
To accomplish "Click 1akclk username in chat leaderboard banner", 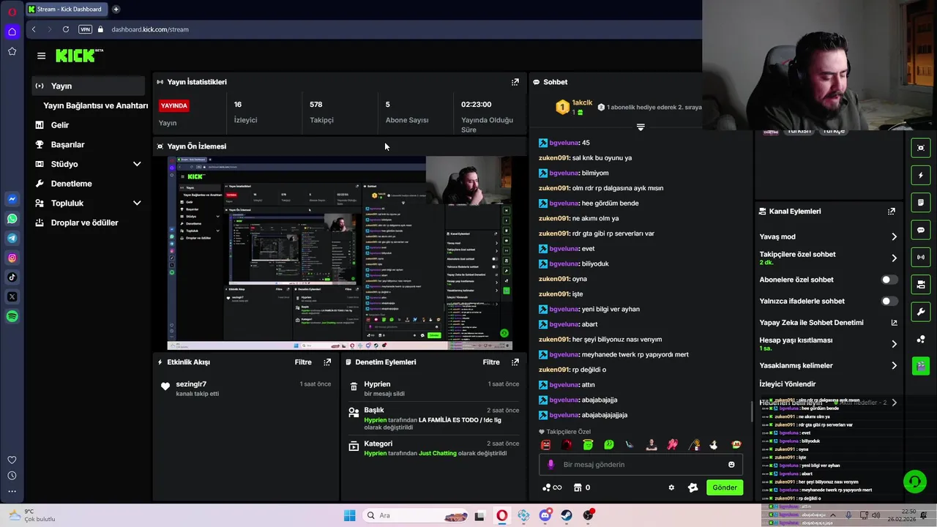I will click(x=582, y=102).
